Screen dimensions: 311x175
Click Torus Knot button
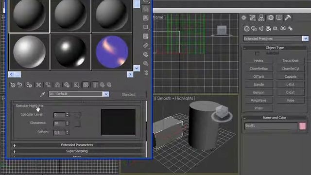click(290, 61)
